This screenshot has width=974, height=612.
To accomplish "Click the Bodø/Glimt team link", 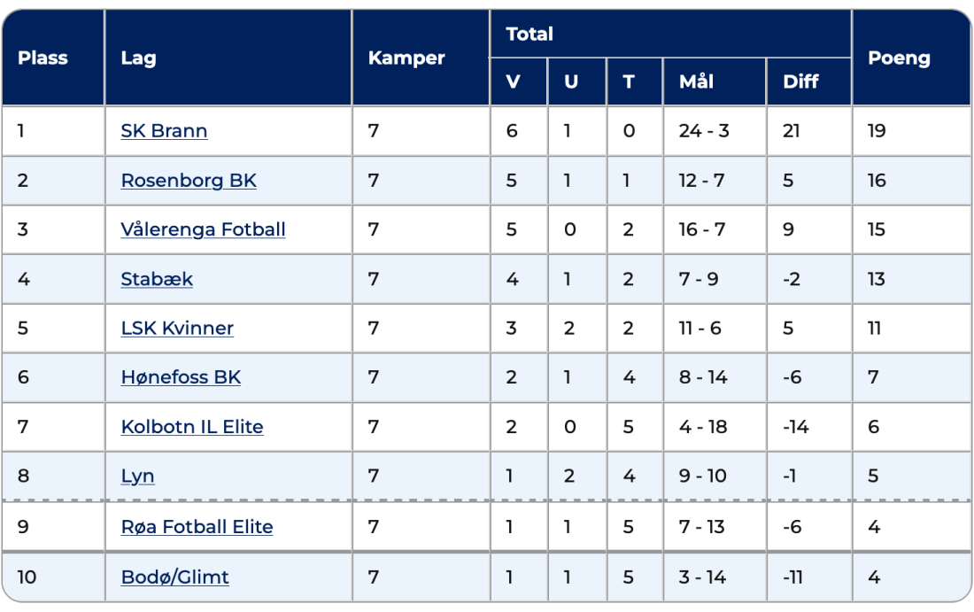I will pos(174,577).
